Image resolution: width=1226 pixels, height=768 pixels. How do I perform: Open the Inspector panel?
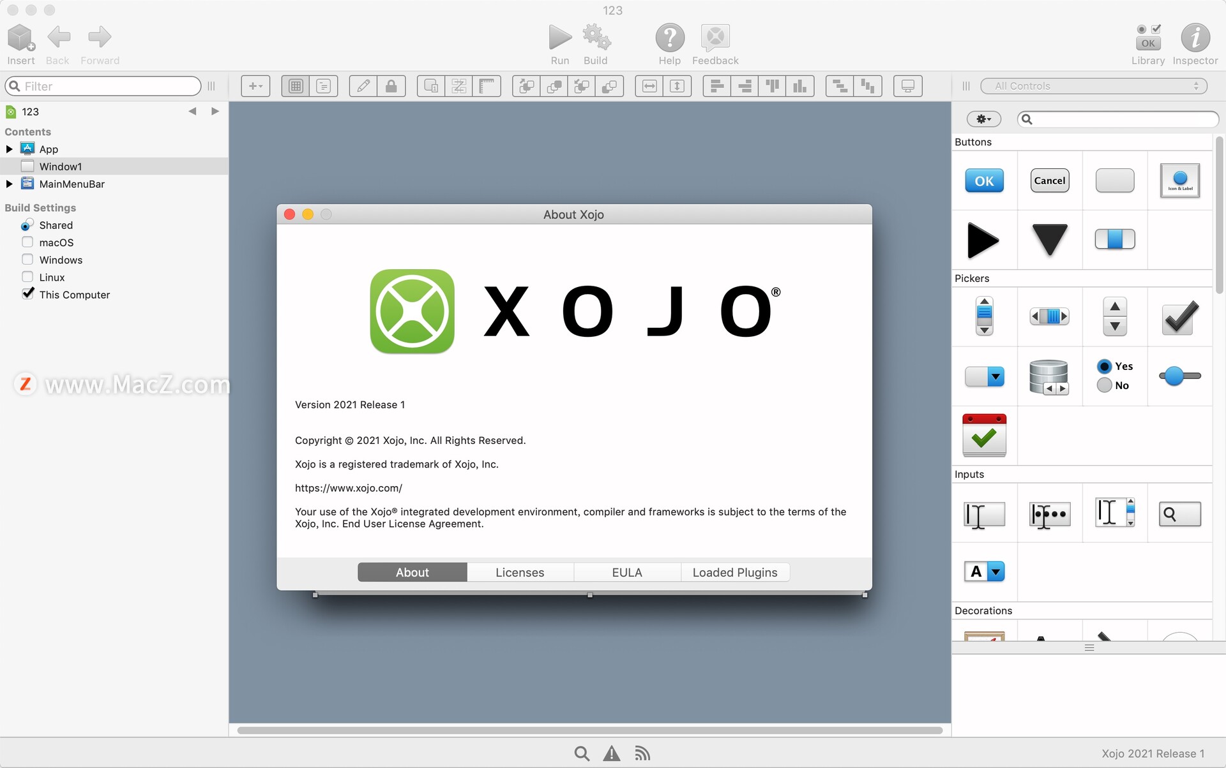pyautogui.click(x=1195, y=38)
